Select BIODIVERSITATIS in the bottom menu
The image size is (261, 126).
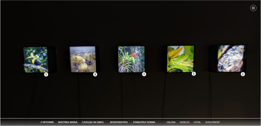119,122
